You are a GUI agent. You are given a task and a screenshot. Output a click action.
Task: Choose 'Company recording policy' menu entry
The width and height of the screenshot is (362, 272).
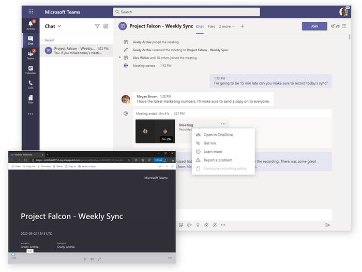pos(223,168)
